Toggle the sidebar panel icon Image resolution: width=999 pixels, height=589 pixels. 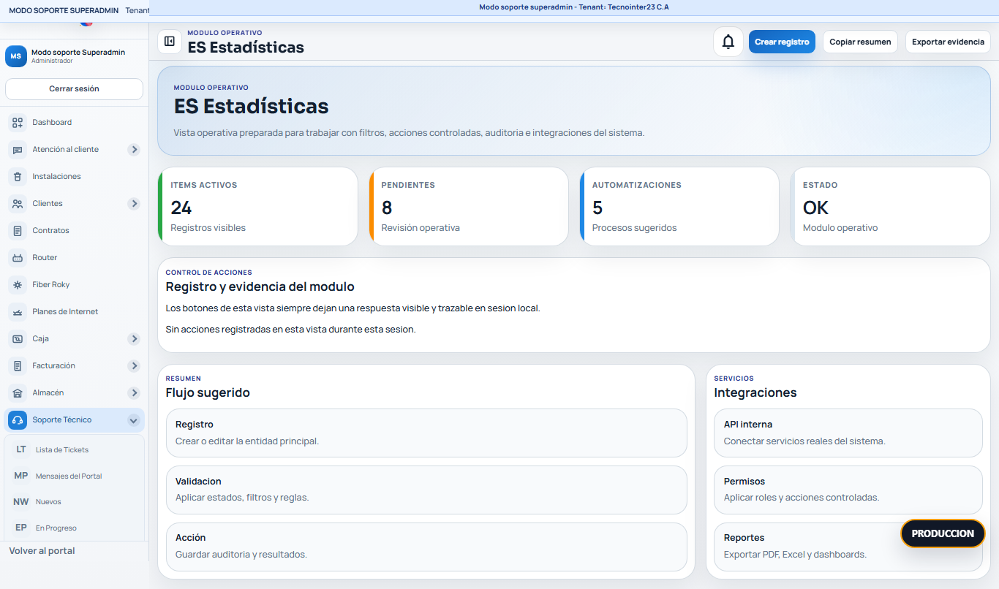[170, 42]
